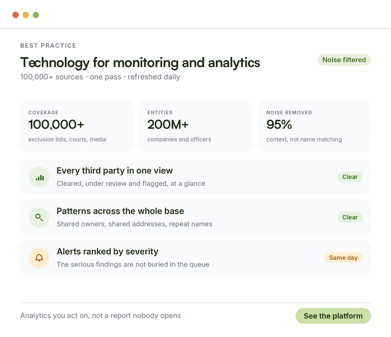This screenshot has height=337, width=391.
Task: Open the Noise Removed 95% card
Action: coord(314,126)
